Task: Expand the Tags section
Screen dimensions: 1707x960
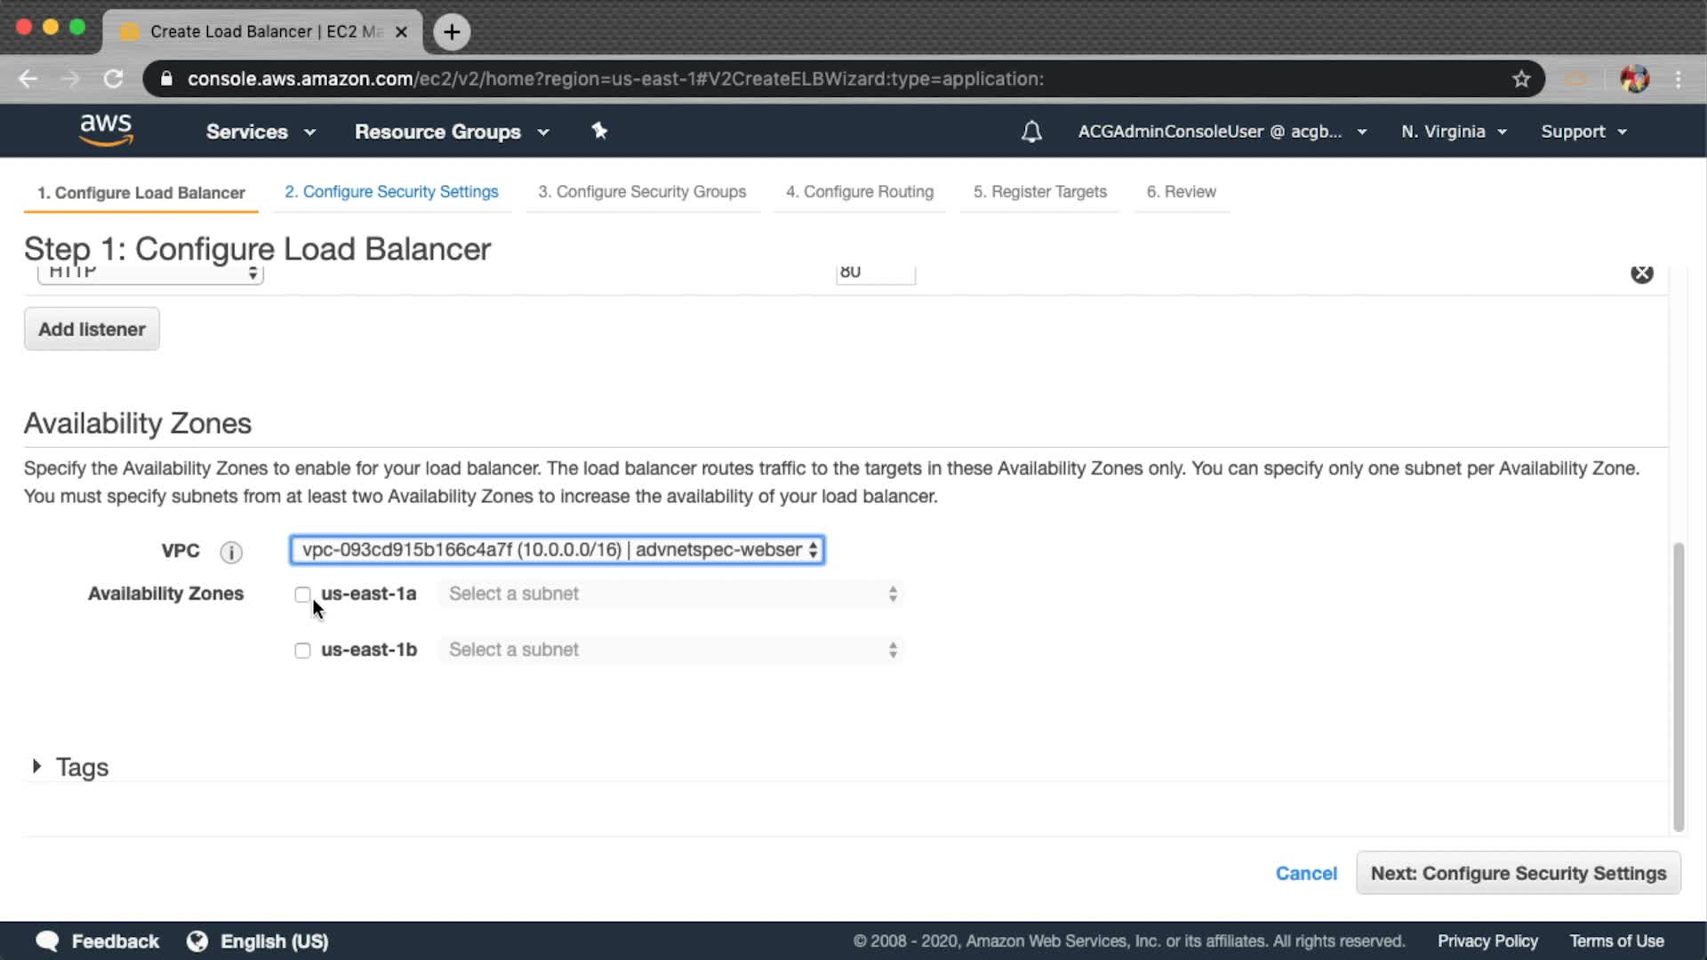Action: click(37, 766)
